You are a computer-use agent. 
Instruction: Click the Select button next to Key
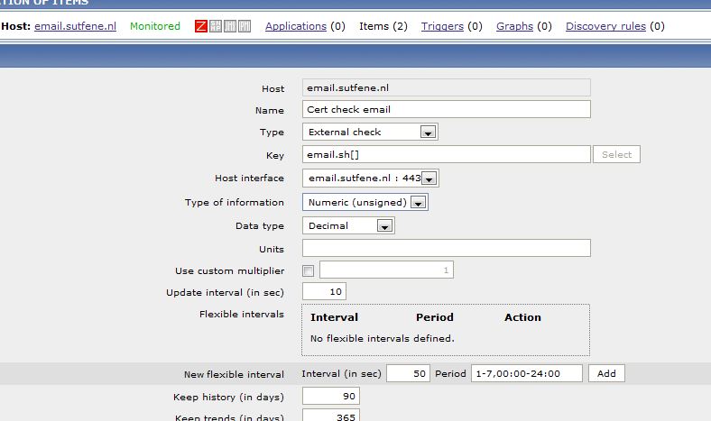pos(616,154)
